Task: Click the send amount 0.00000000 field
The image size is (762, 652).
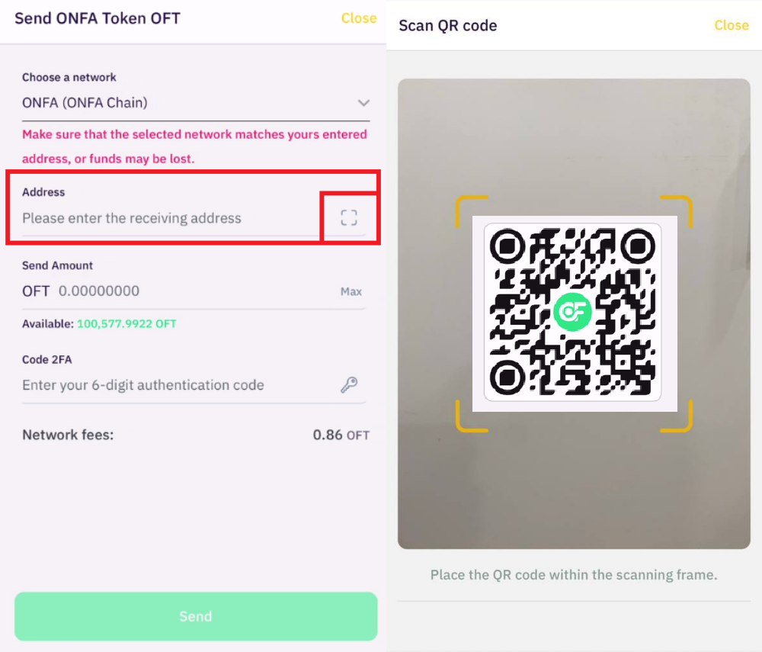Action: pyautogui.click(x=152, y=291)
